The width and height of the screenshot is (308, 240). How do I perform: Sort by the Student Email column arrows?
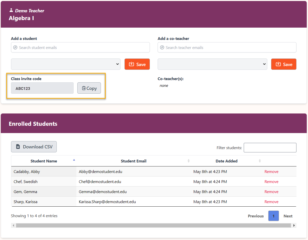[x=189, y=161]
